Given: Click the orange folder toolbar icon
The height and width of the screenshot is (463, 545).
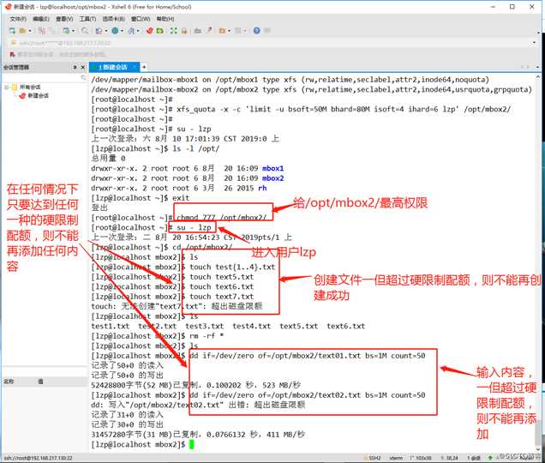Looking at the screenshot, I should (222, 31).
